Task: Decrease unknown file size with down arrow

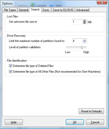Action: (84, 23)
